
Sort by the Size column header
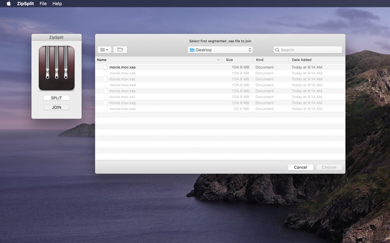(237, 60)
